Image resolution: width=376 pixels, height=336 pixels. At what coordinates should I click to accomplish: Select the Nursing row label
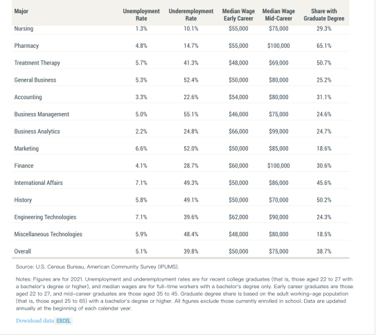coord(24,28)
